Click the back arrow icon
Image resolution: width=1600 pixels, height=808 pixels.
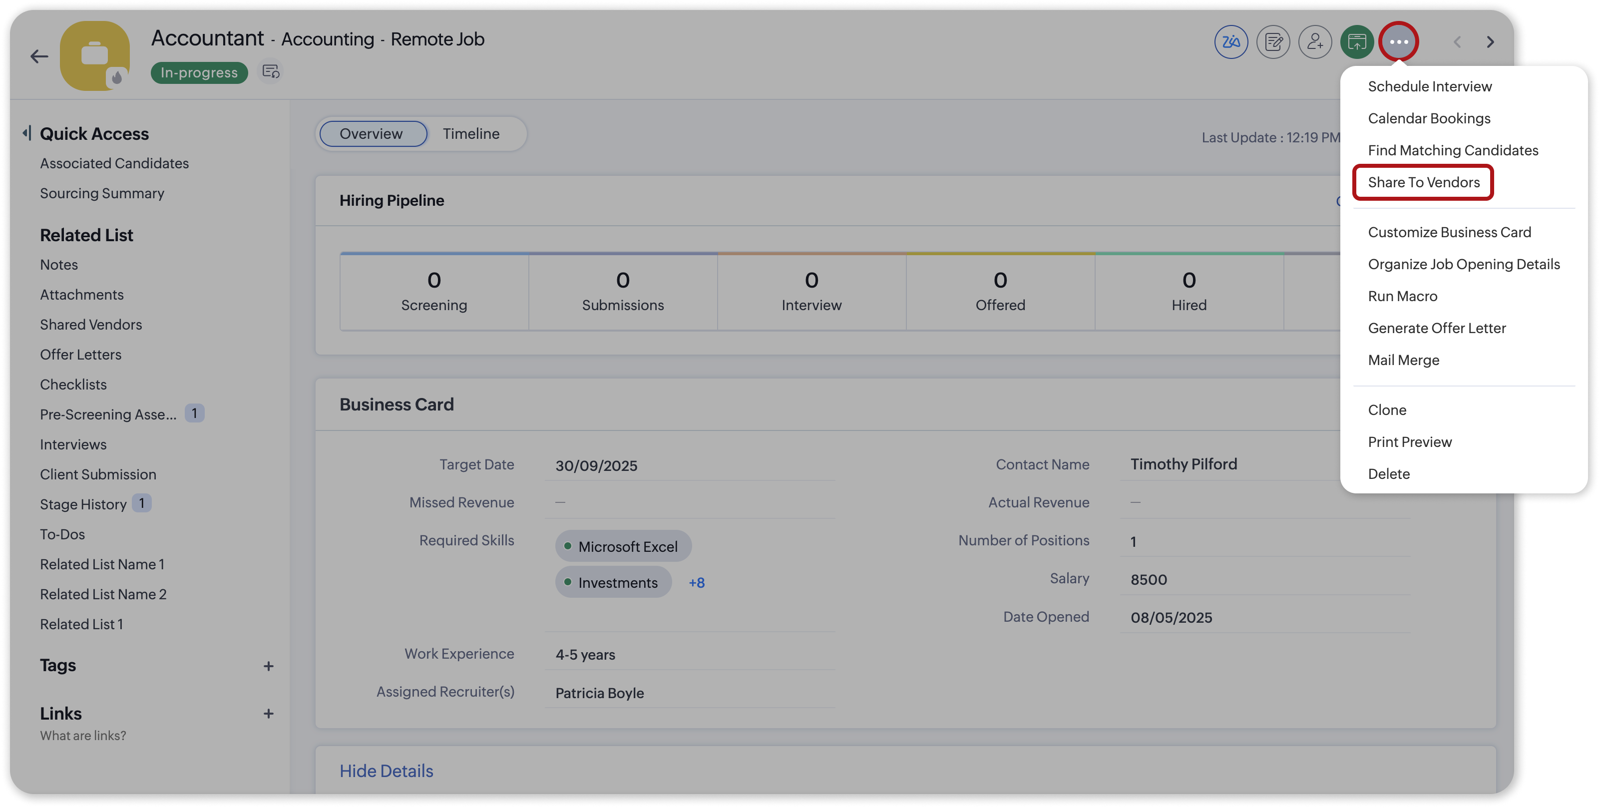[x=39, y=56]
